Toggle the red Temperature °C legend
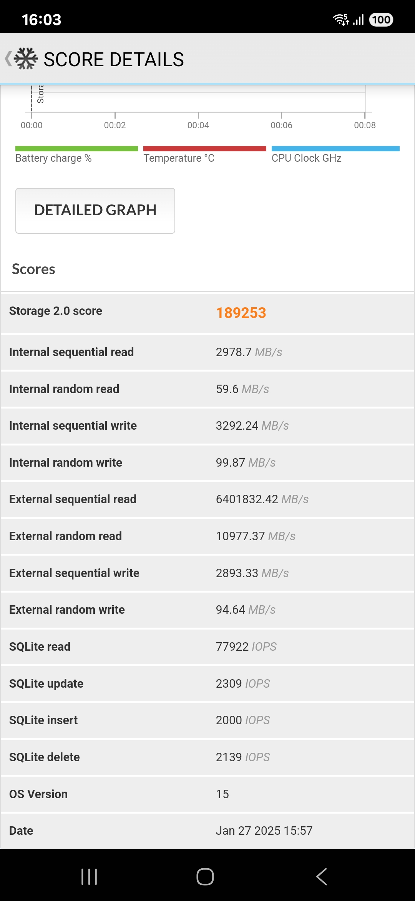This screenshot has height=901, width=415. tap(204, 154)
